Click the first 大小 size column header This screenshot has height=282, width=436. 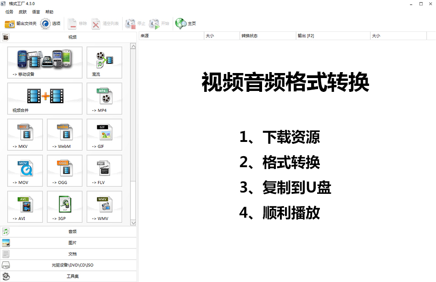pyautogui.click(x=222, y=36)
